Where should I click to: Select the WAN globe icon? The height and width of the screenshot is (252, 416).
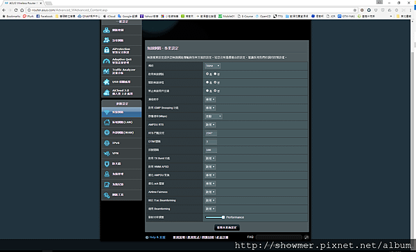pos(107,132)
